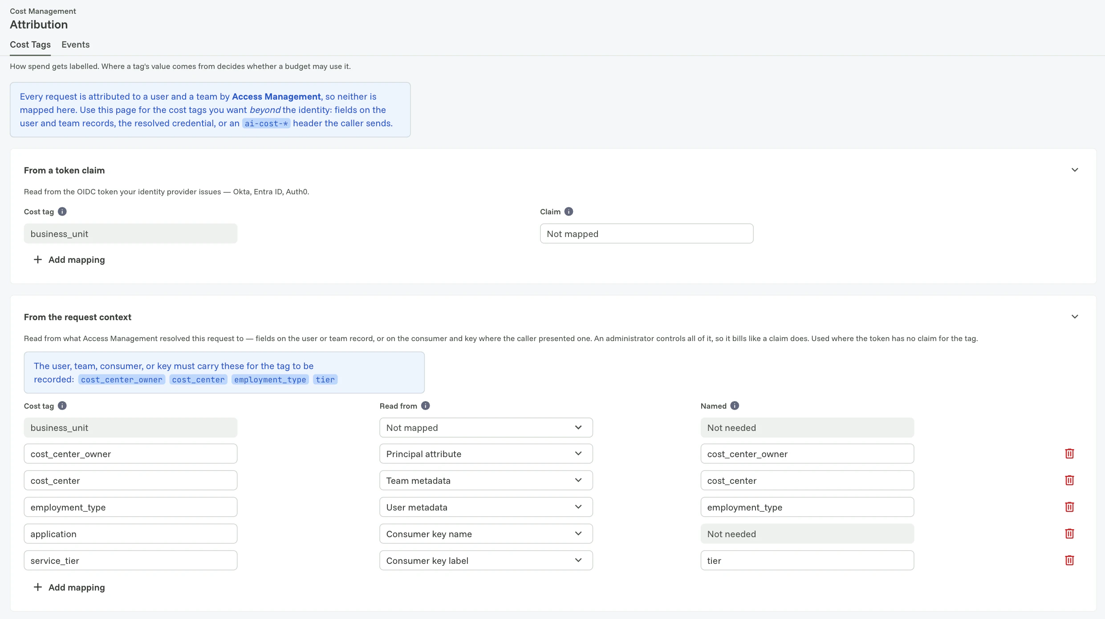The image size is (1105, 619).
Task: Show Cost tag info in token claim section
Action: (x=62, y=212)
